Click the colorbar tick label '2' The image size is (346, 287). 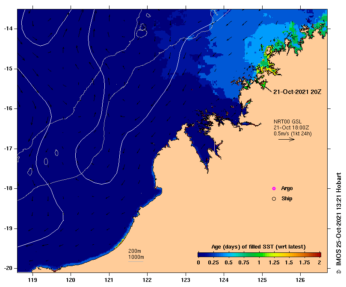pyautogui.click(x=319, y=263)
